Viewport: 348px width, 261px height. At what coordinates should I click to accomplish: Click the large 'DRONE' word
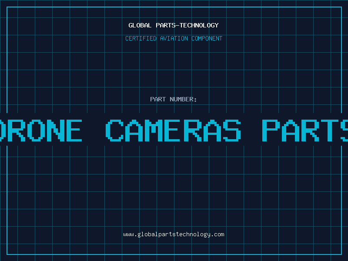pyautogui.click(x=41, y=130)
